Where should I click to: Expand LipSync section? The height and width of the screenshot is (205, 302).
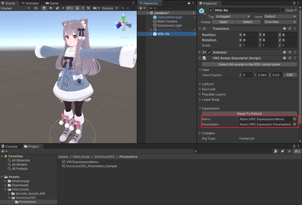pyautogui.click(x=200, y=84)
